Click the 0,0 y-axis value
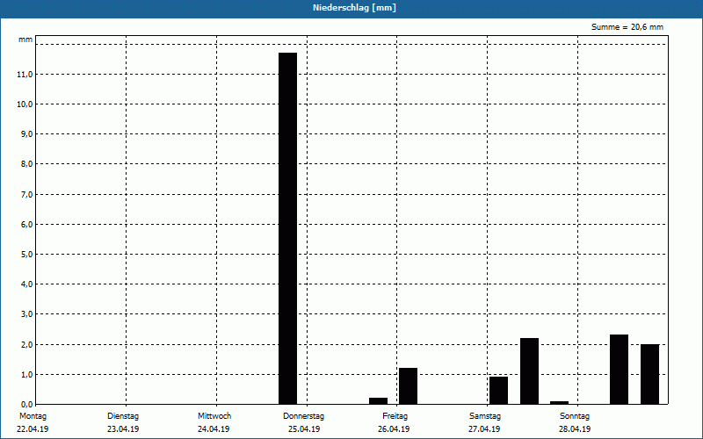Image resolution: width=703 pixels, height=439 pixels. point(26,405)
